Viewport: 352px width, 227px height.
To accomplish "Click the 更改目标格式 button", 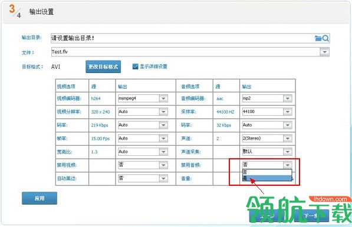I will tap(103, 66).
